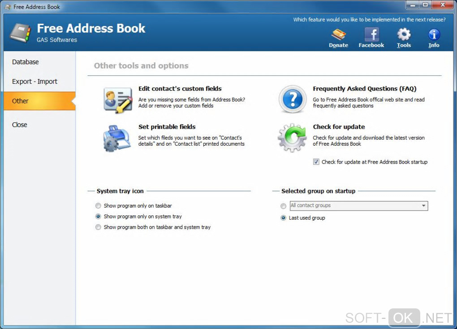Click the Info label text
Viewport: 457px width, 329px height.
434,45
